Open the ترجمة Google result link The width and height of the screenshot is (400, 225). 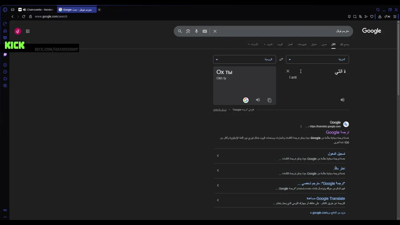[337, 132]
